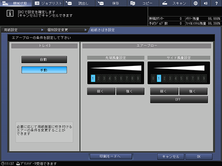Select 手動 manual mode
The width and height of the screenshot is (222, 166).
(44, 70)
